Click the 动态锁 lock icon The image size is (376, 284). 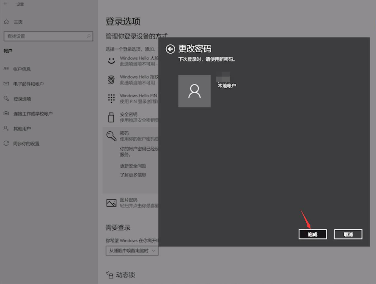[109, 275]
